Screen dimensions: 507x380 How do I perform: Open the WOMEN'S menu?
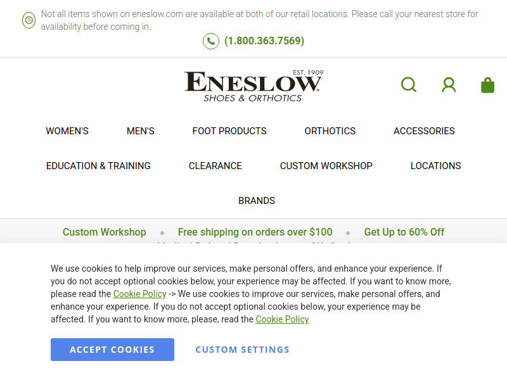[x=67, y=131]
